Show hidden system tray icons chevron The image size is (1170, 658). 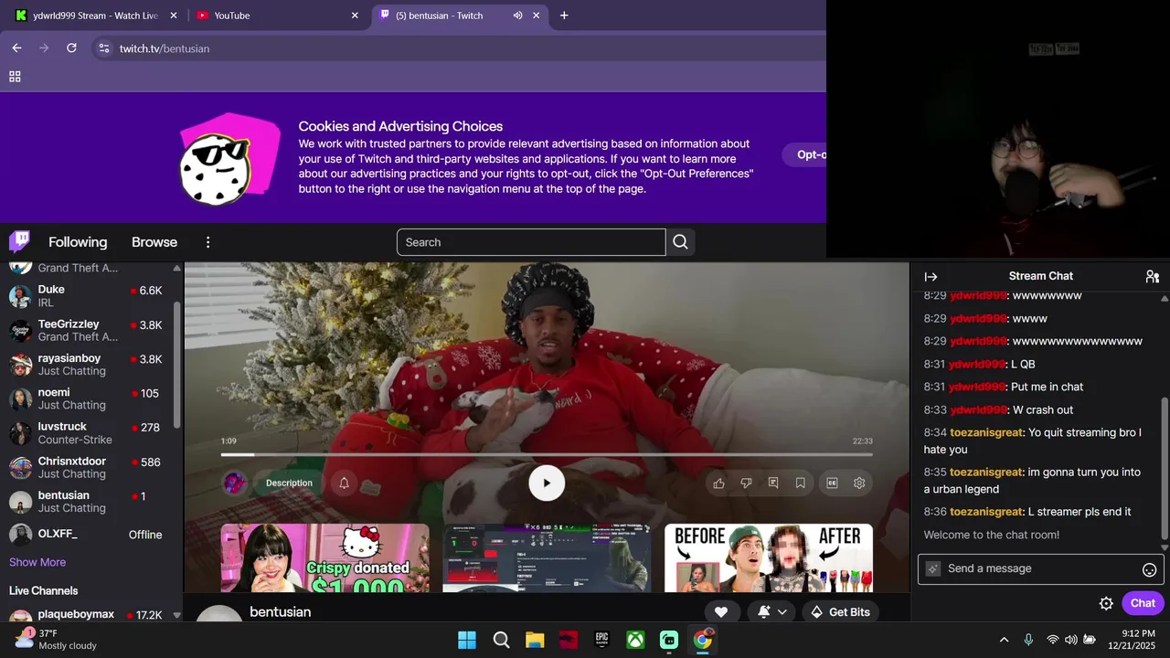(x=1005, y=640)
